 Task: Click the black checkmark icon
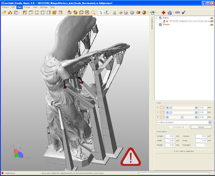tap(184, 13)
